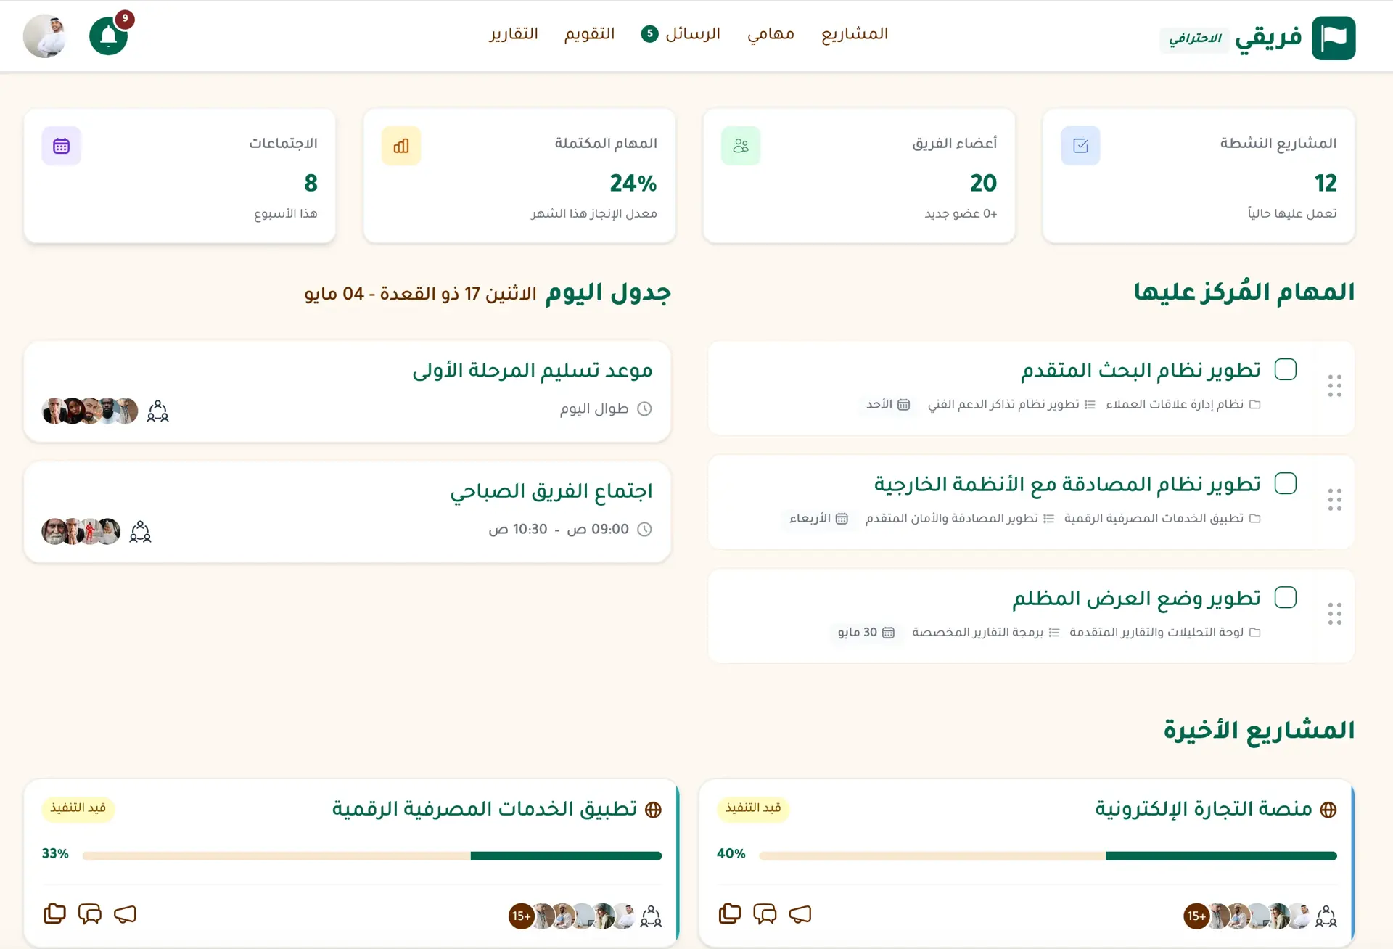This screenshot has width=1393, height=949.
Task: Click the messages unread count badge 5
Action: pos(650,33)
